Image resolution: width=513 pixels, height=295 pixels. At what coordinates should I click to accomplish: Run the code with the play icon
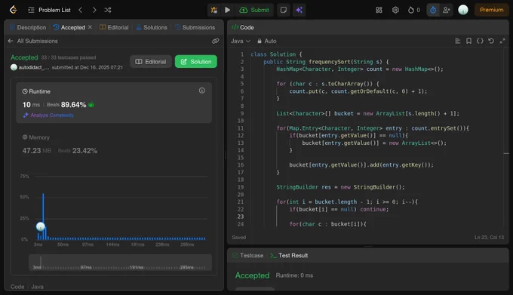point(227,10)
